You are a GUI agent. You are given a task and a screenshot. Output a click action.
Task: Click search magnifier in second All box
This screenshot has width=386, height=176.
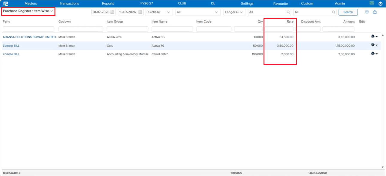click(x=334, y=12)
